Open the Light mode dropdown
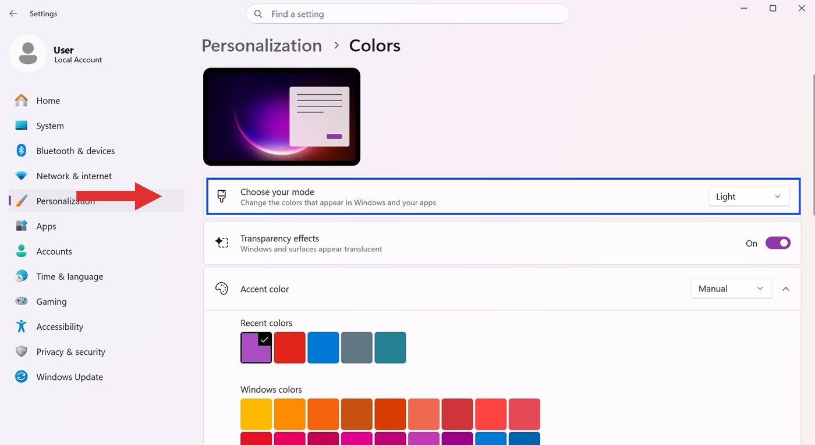Viewport: 815px width, 445px height. pyautogui.click(x=749, y=197)
